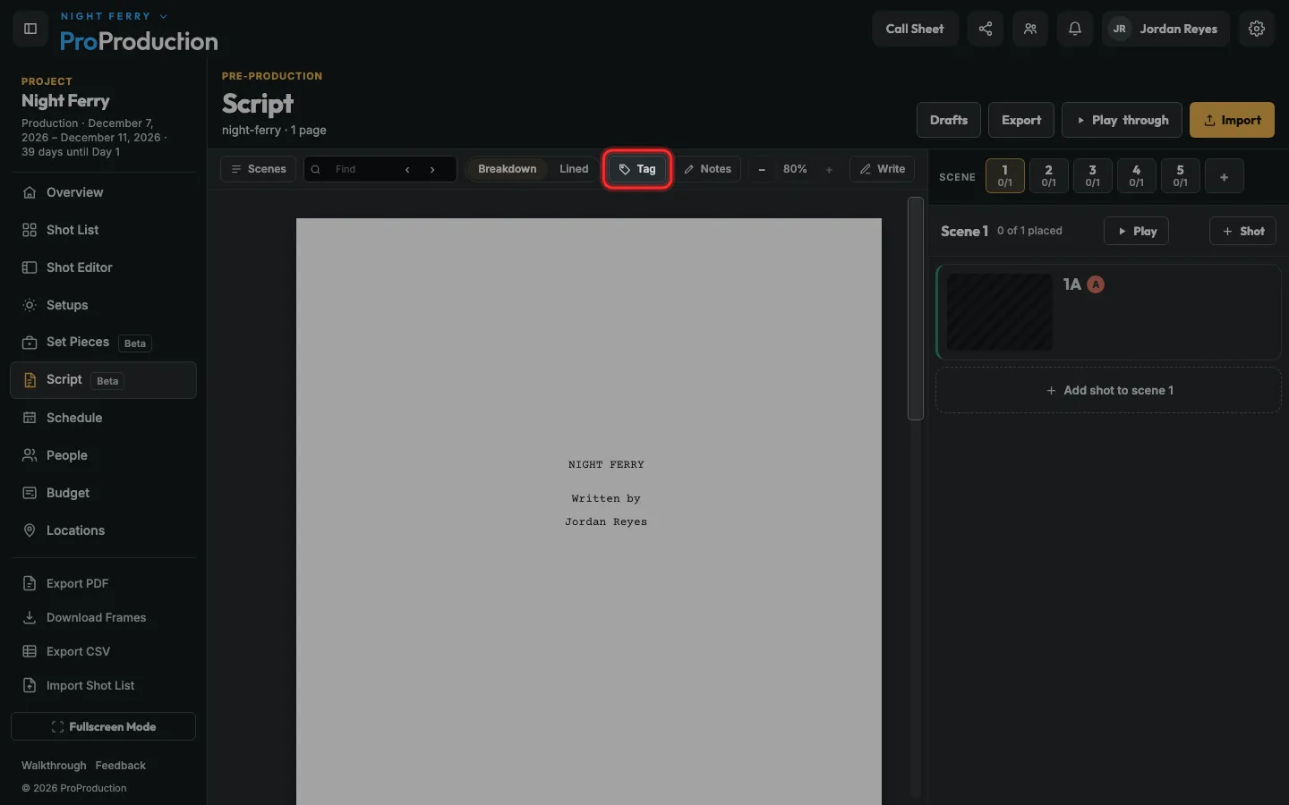The width and height of the screenshot is (1289, 805).
Task: Select scene 4 tab
Action: (x=1136, y=176)
